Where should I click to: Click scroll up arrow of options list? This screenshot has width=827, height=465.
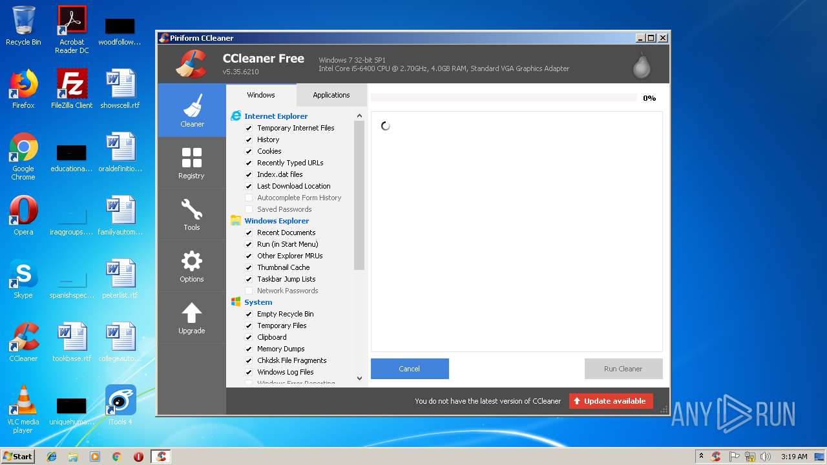tap(359, 116)
